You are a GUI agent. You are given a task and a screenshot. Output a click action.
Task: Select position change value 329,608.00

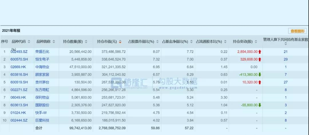[248, 59]
